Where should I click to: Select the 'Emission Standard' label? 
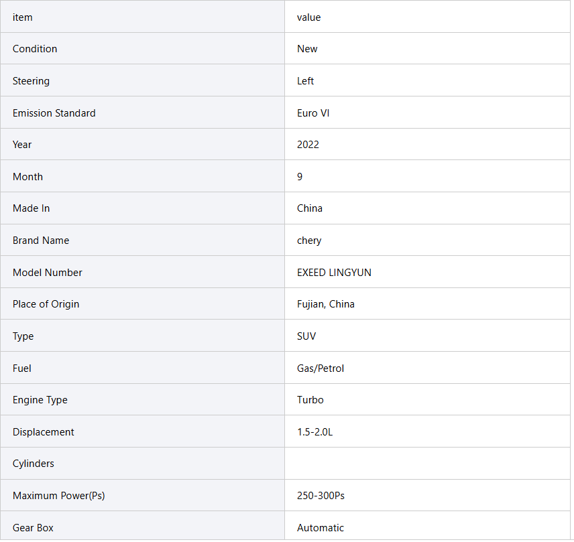(54, 113)
